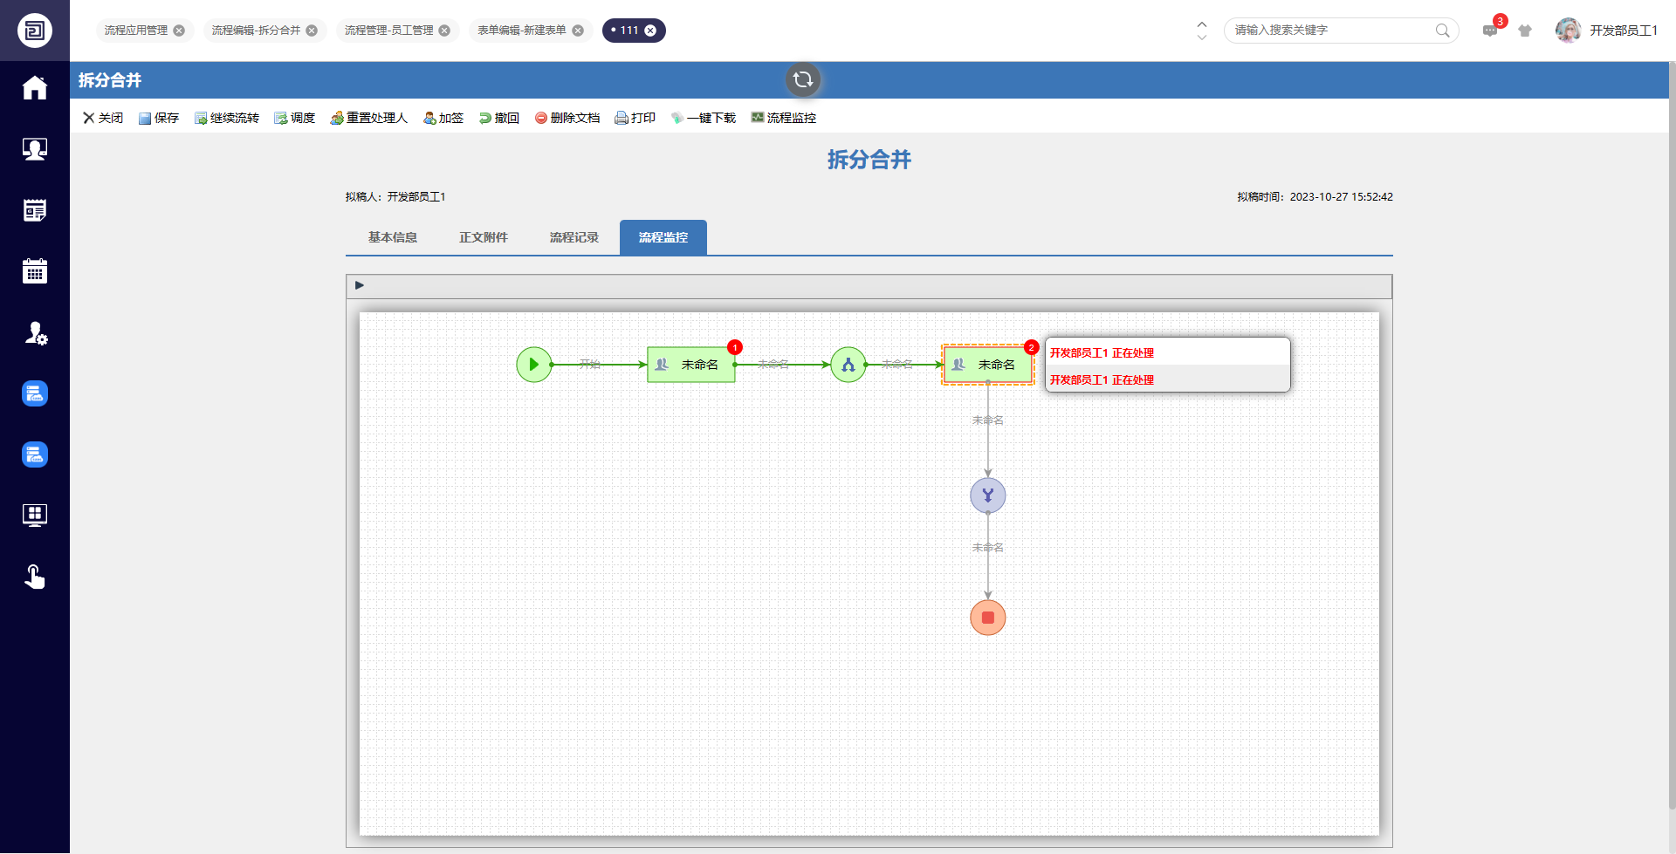Click the 继续流转 toolbar button
The height and width of the screenshot is (854, 1676).
tap(227, 118)
